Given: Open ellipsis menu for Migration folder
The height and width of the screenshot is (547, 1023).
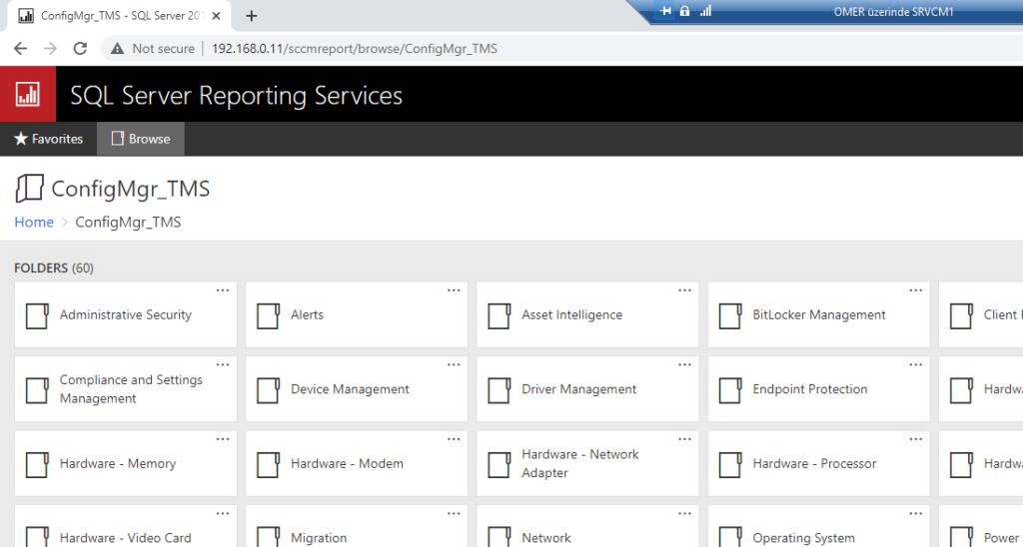Looking at the screenshot, I should click(x=454, y=513).
